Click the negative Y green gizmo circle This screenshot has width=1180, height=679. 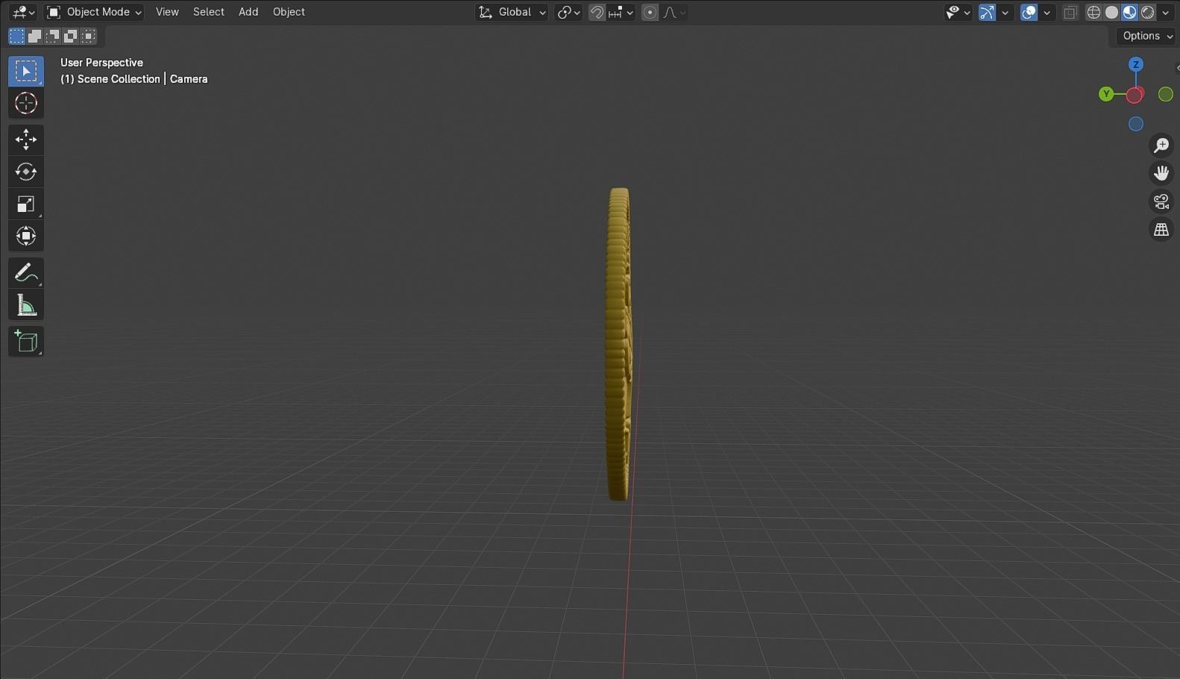[1165, 94]
